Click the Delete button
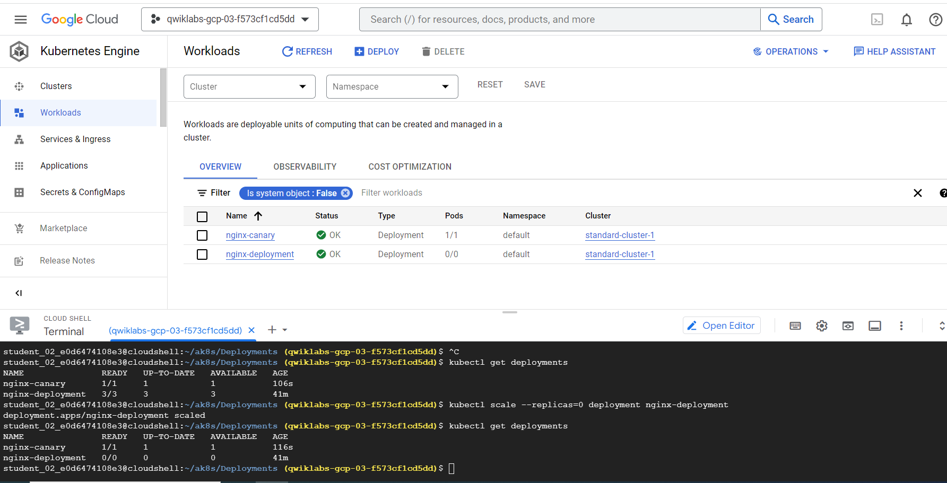947x483 pixels. tap(443, 51)
